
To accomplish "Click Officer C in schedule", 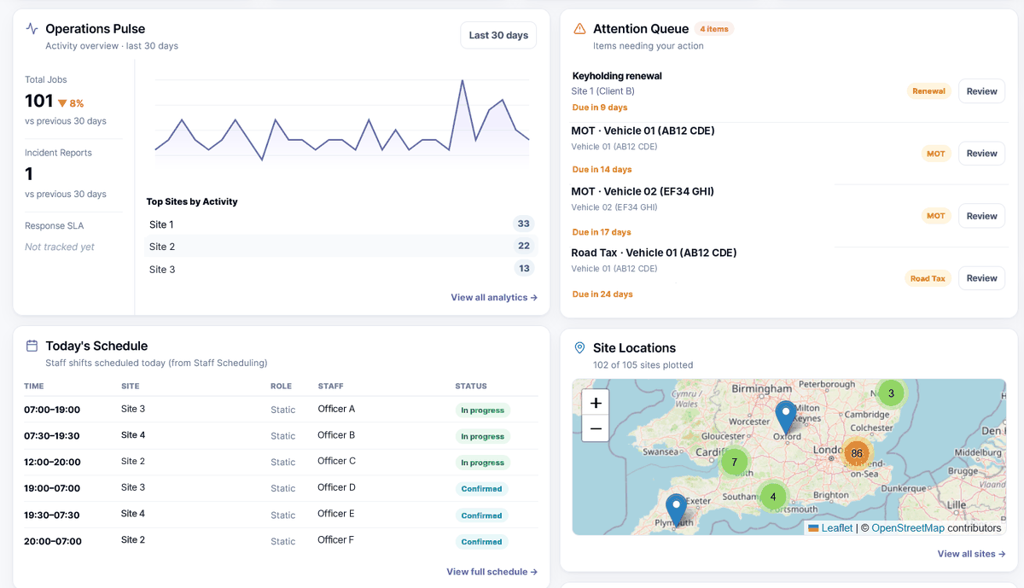I will [x=337, y=461].
